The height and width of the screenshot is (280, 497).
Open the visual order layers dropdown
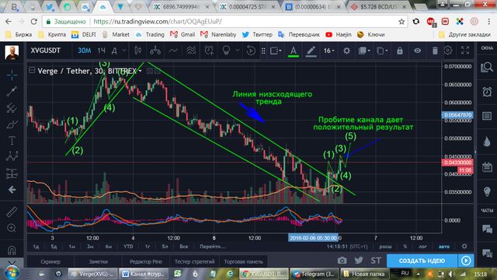pyautogui.click(x=364, y=51)
